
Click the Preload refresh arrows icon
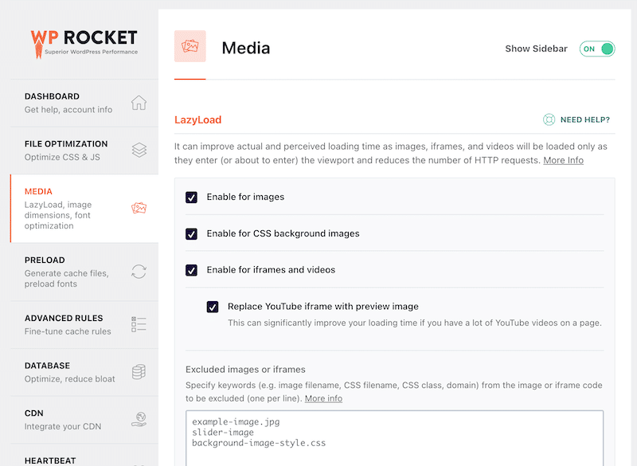139,272
